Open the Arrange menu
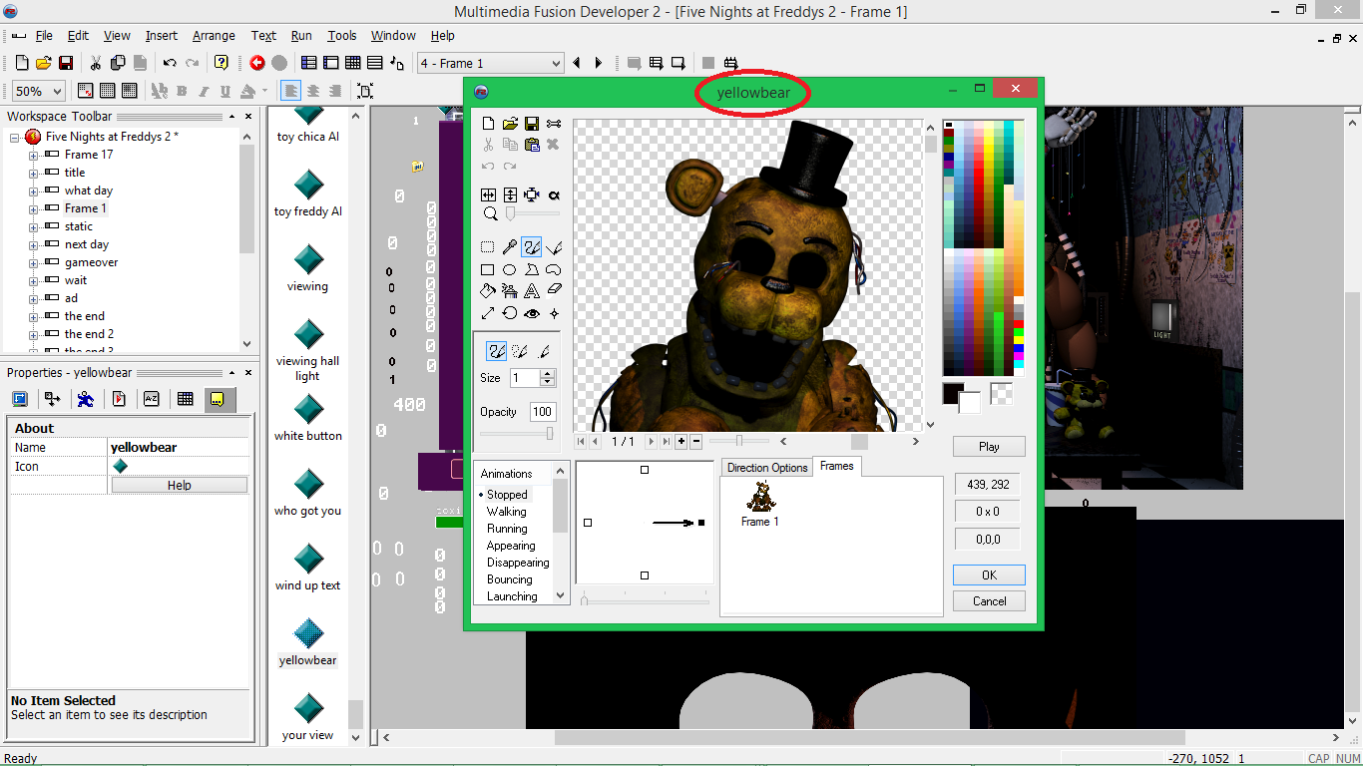The height and width of the screenshot is (766, 1363). pos(214,35)
